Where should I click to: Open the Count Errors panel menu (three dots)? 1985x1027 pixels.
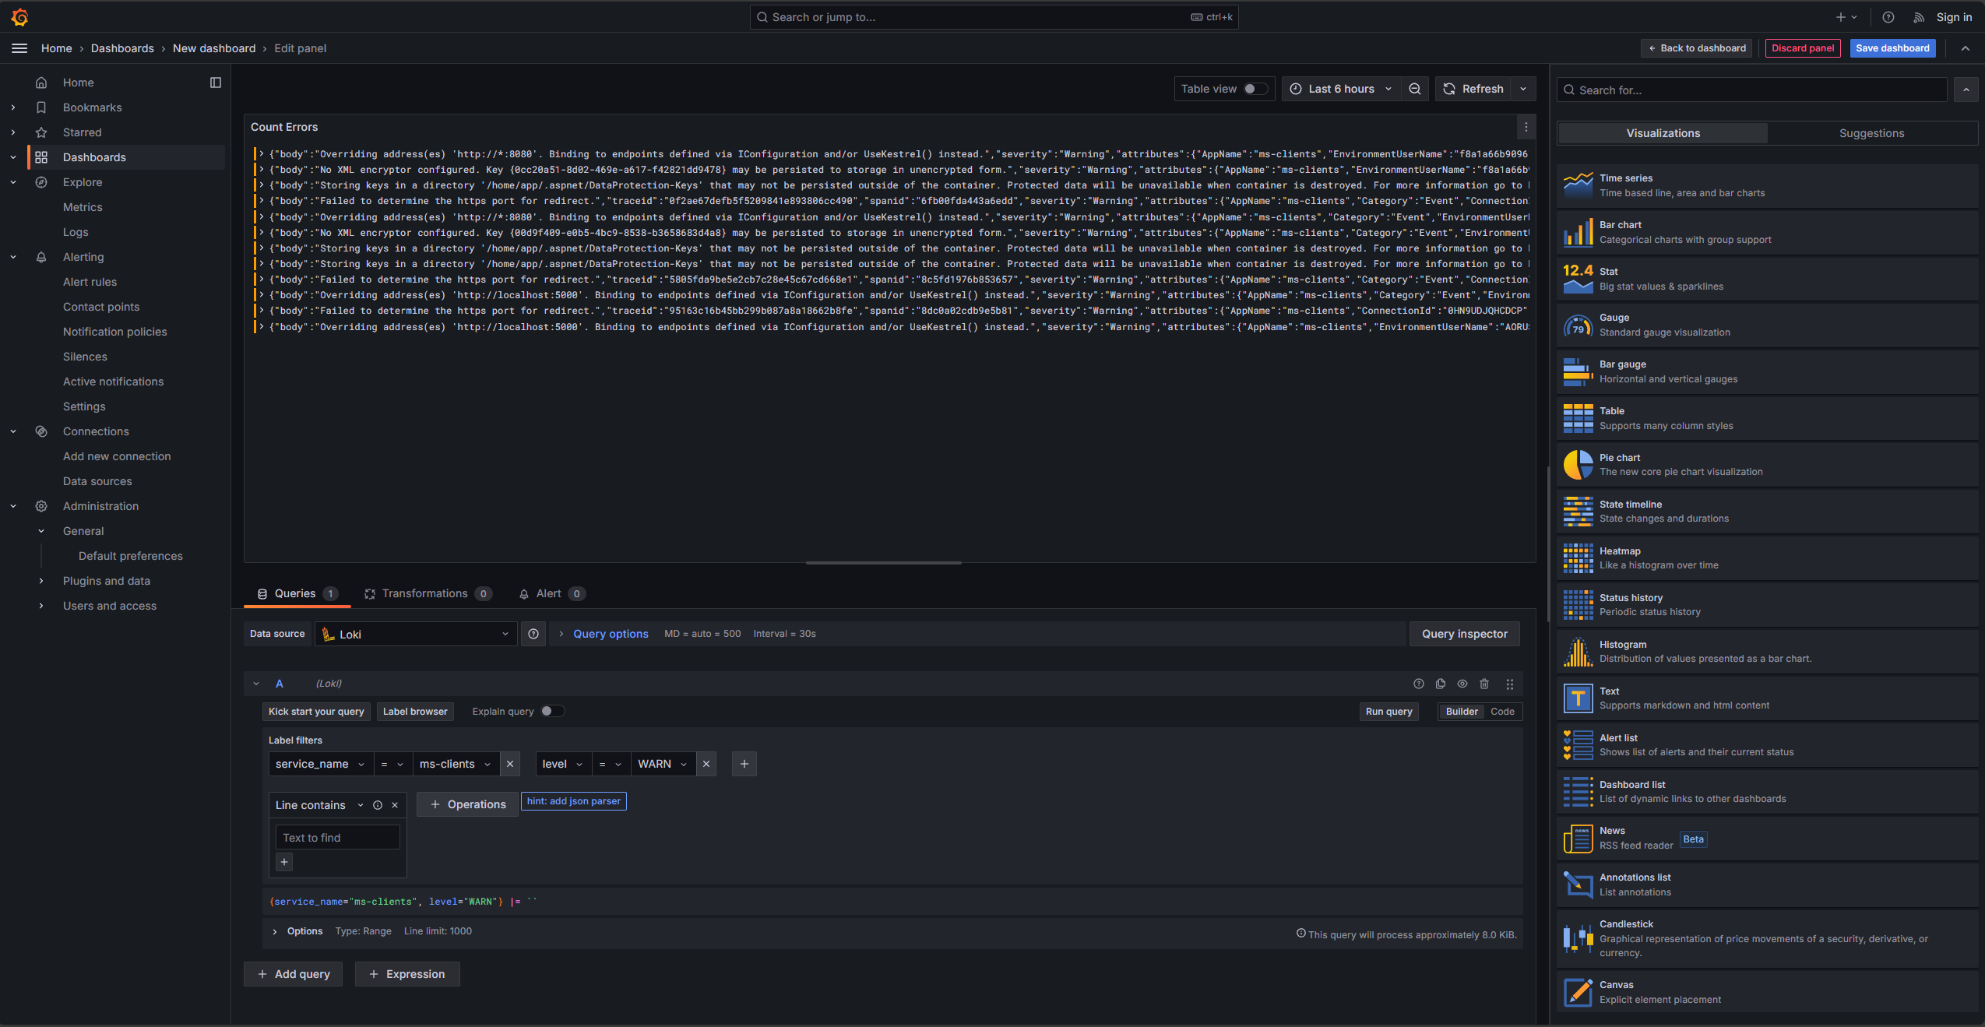(x=1526, y=127)
